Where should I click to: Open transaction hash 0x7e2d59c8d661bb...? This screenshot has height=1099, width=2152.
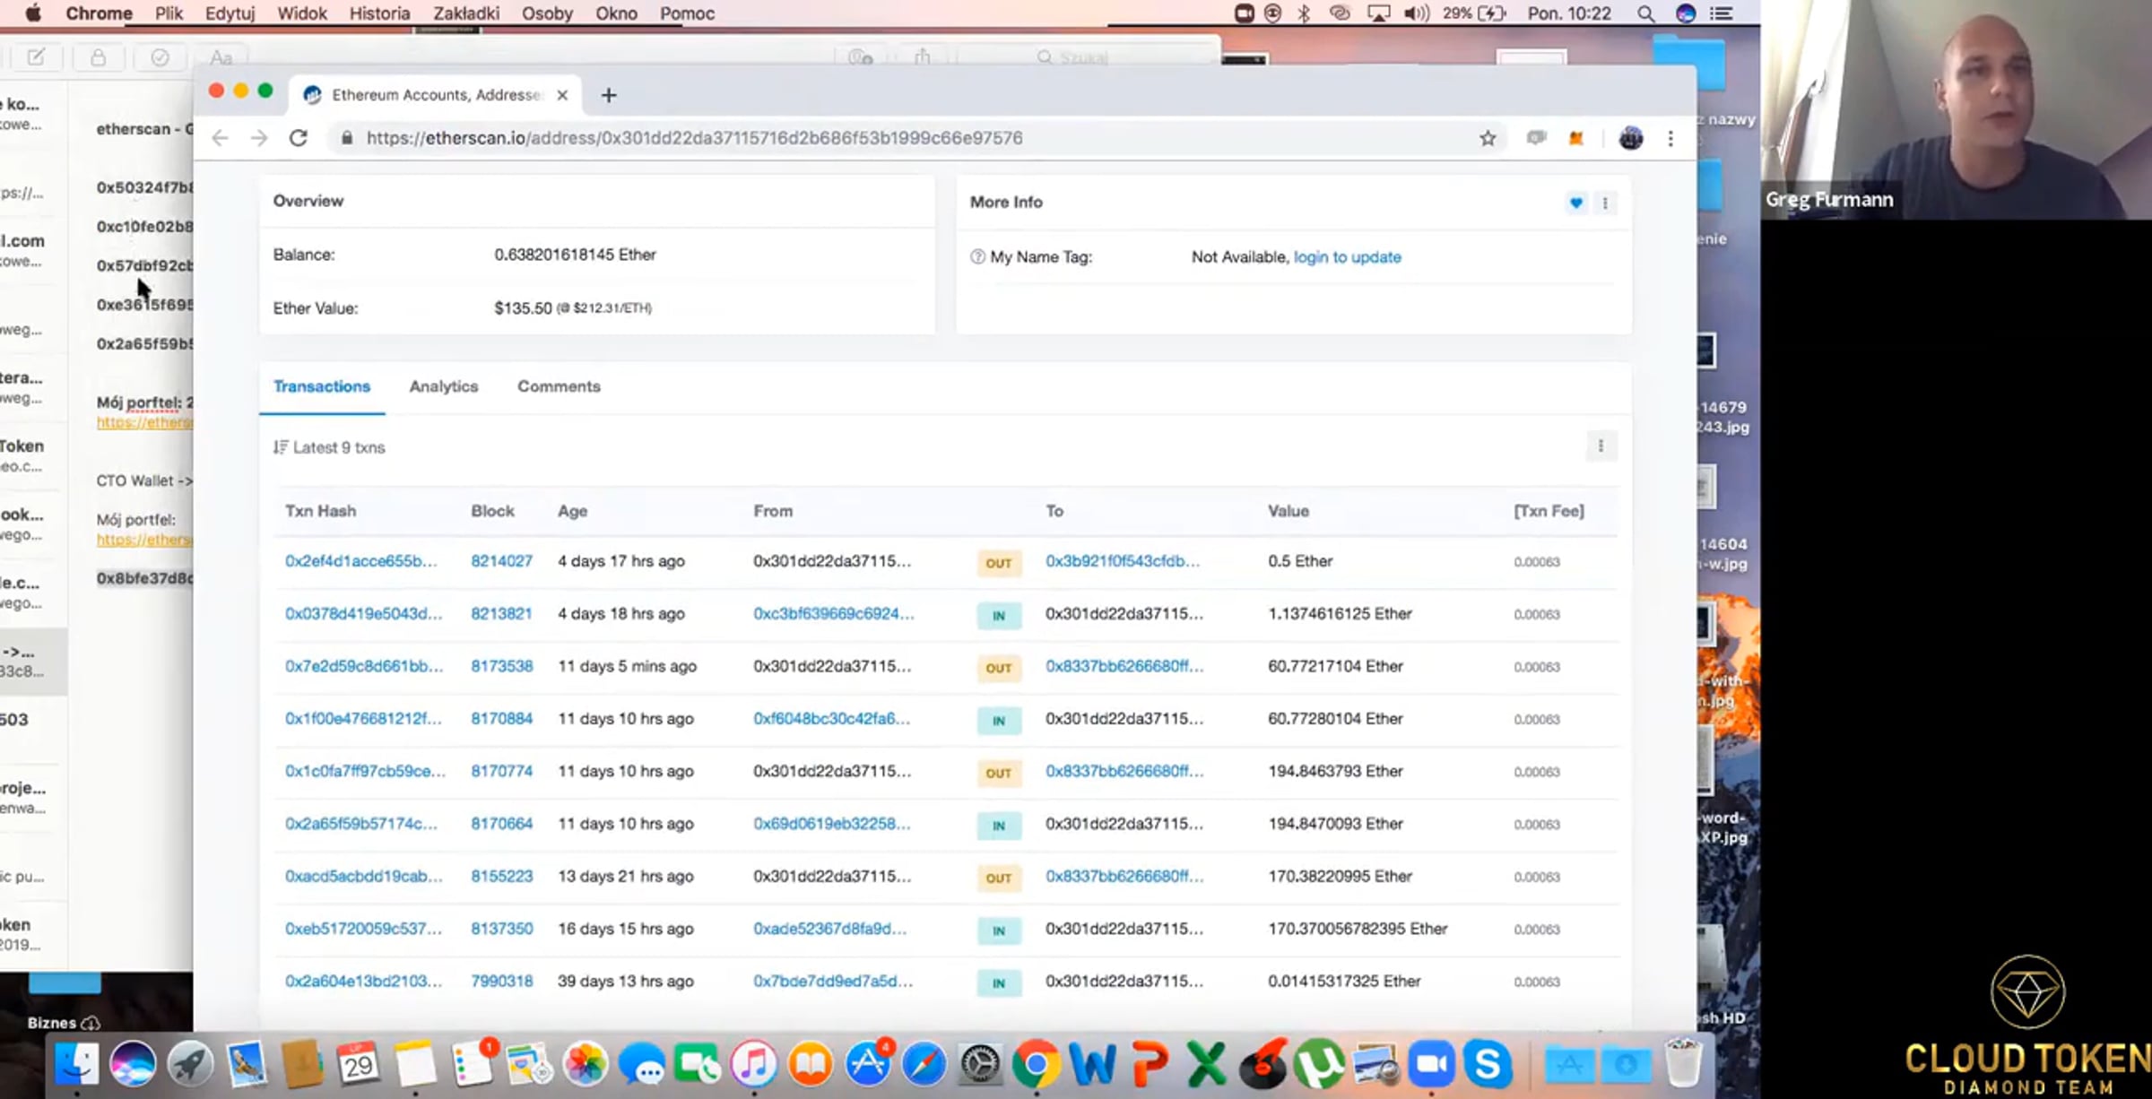tap(364, 666)
